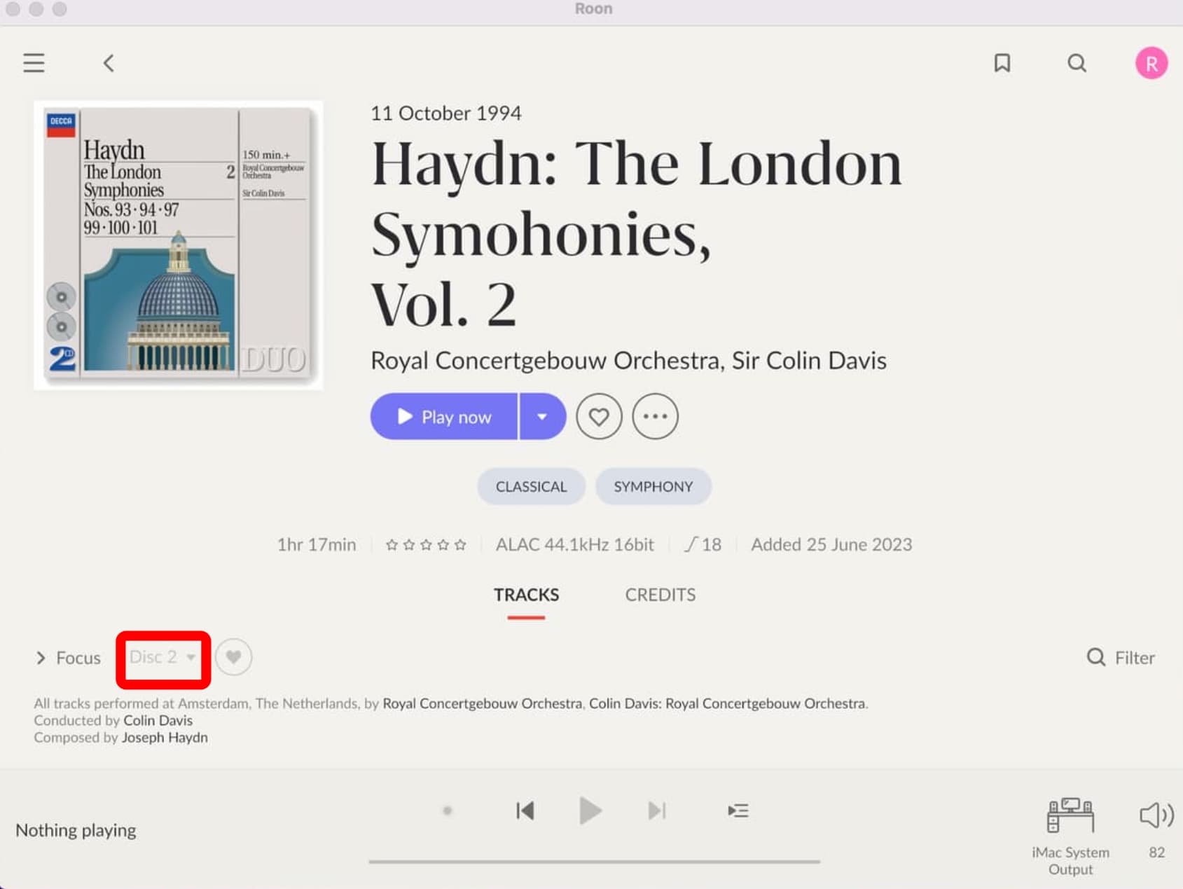Image resolution: width=1183 pixels, height=889 pixels.
Task: Expand the Focus panel
Action: tap(68, 658)
